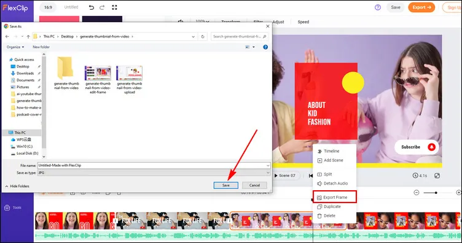
Task: Click the New folder button
Action: point(41,47)
